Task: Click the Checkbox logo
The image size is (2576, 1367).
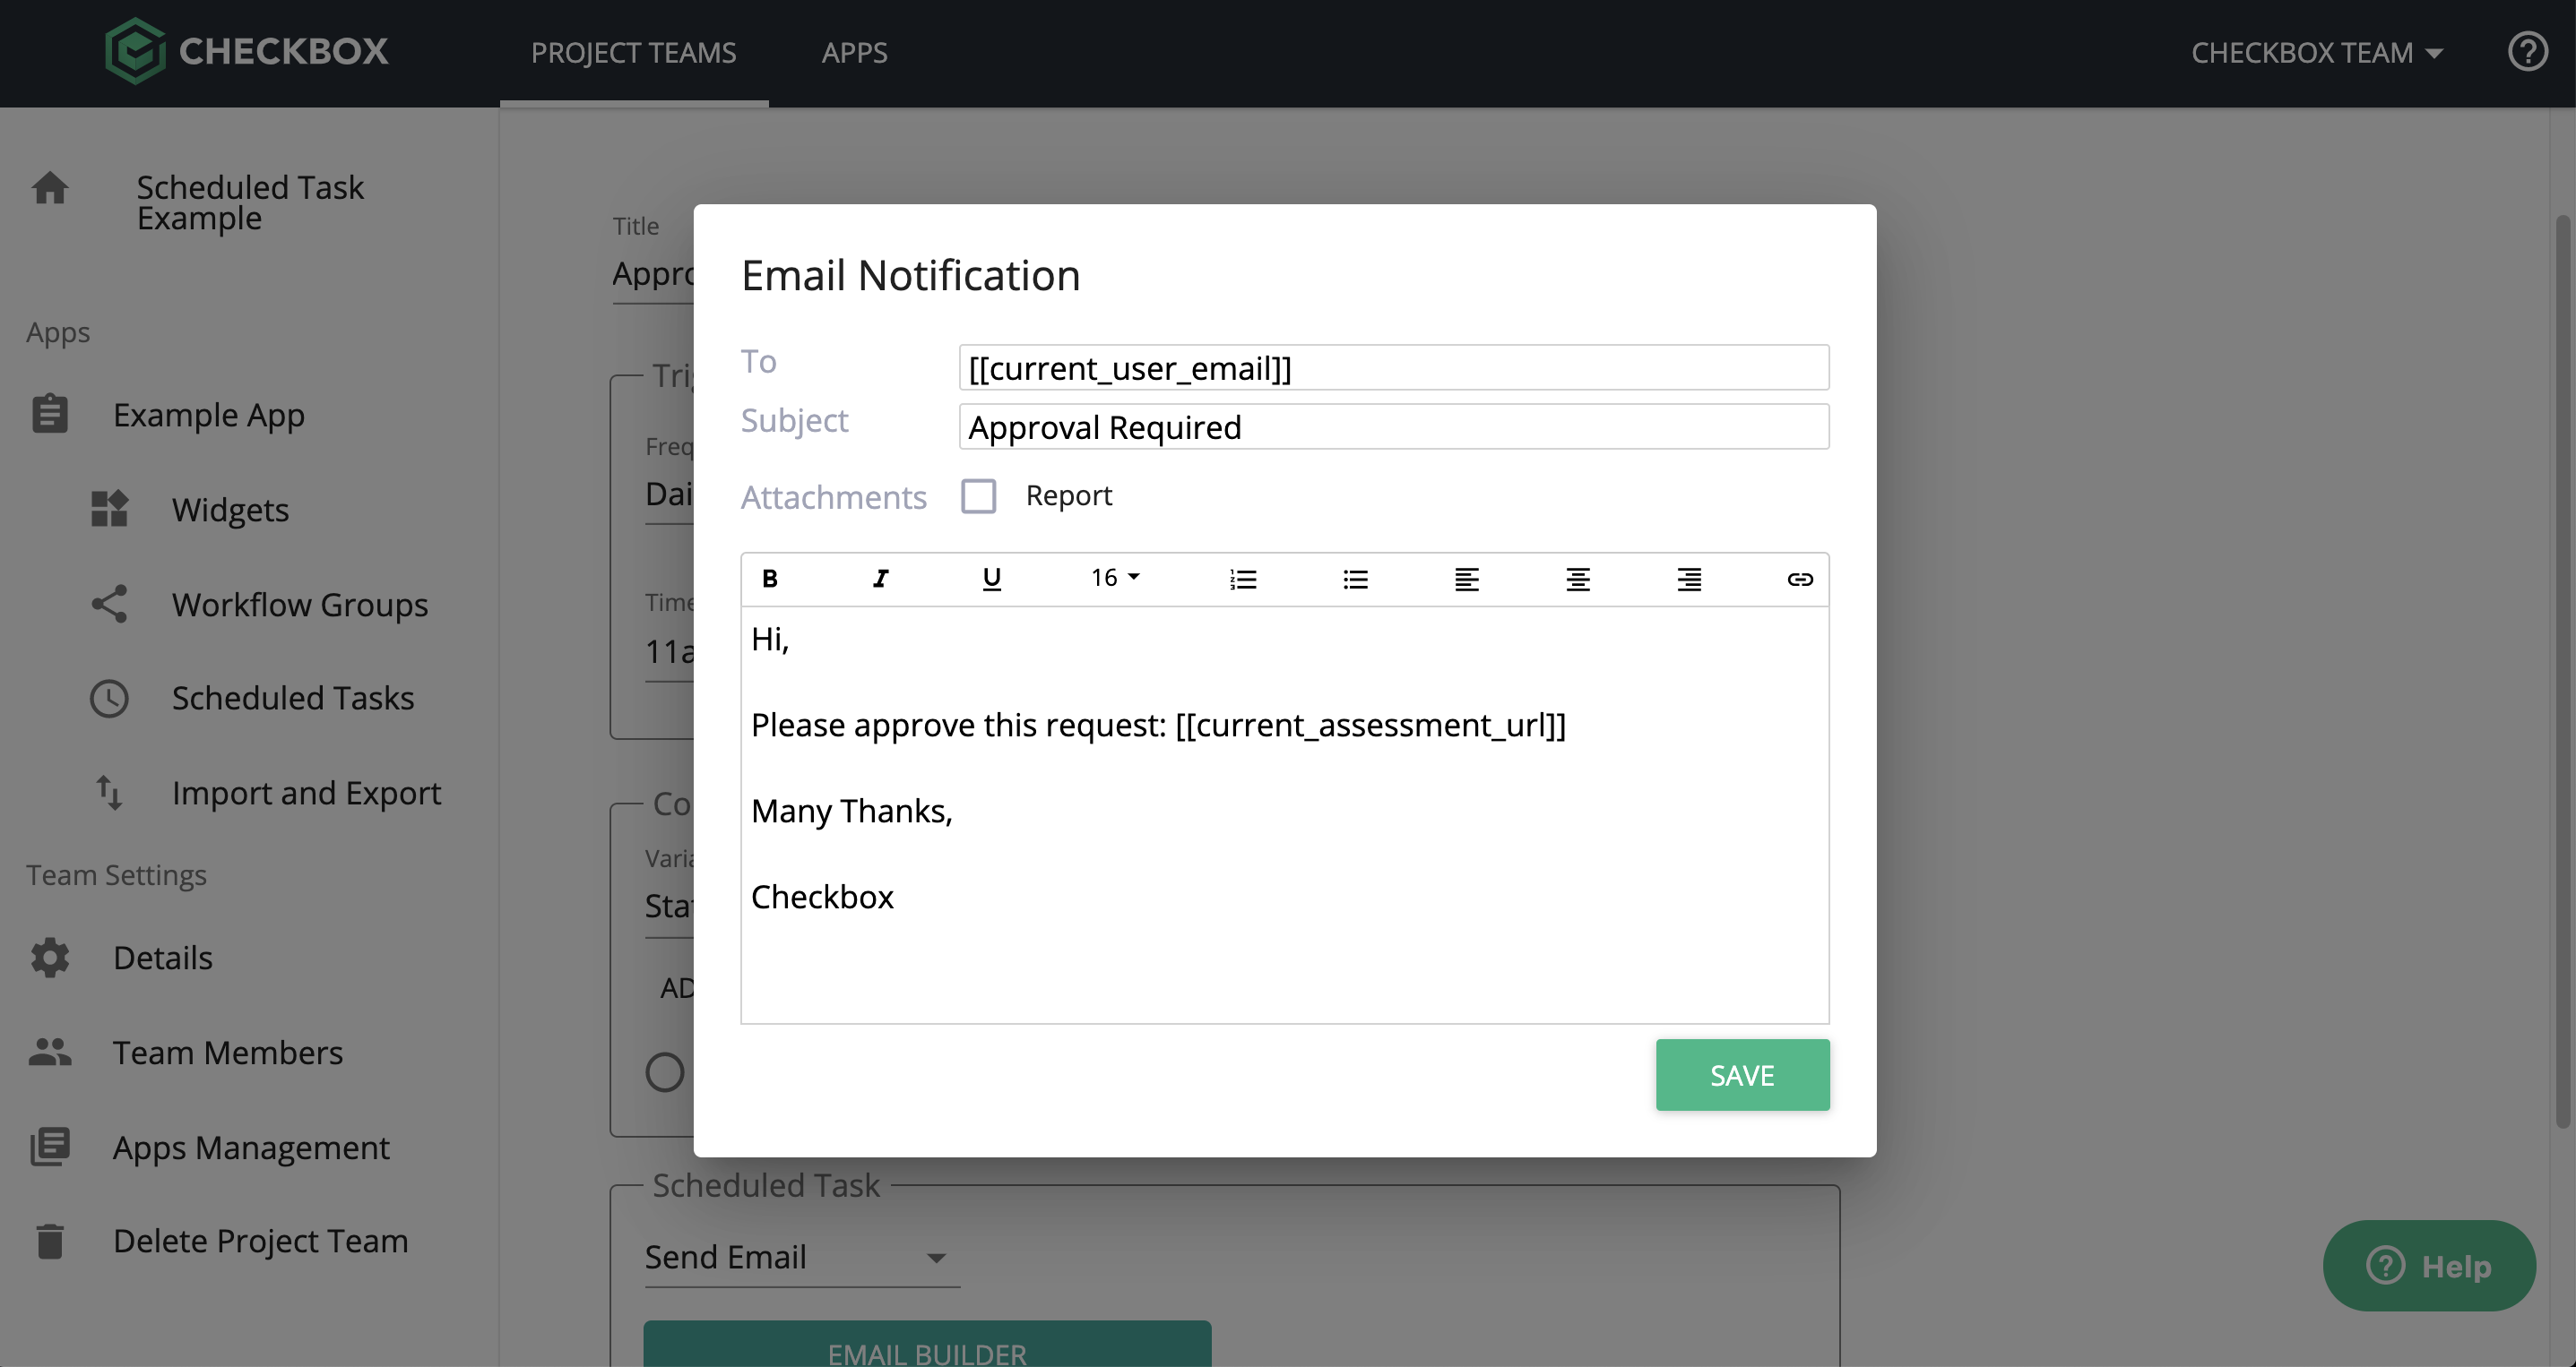Action: click(x=246, y=51)
